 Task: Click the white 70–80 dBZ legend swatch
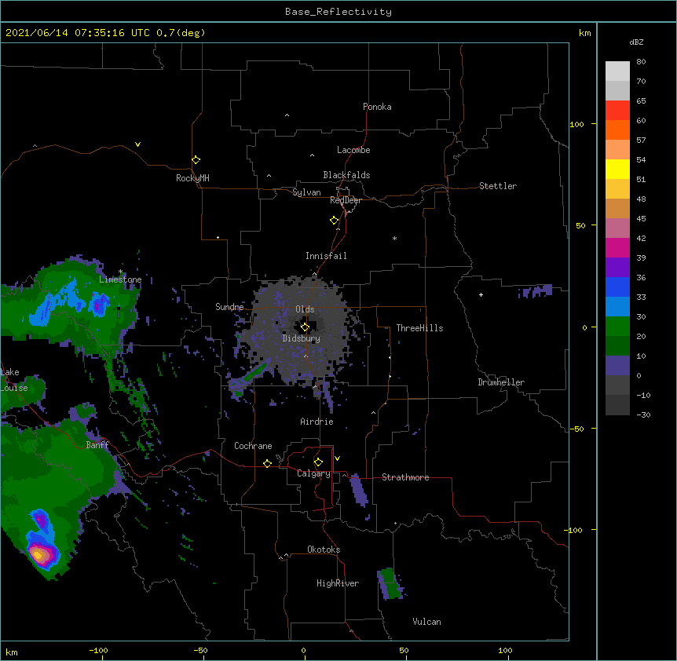click(x=617, y=71)
